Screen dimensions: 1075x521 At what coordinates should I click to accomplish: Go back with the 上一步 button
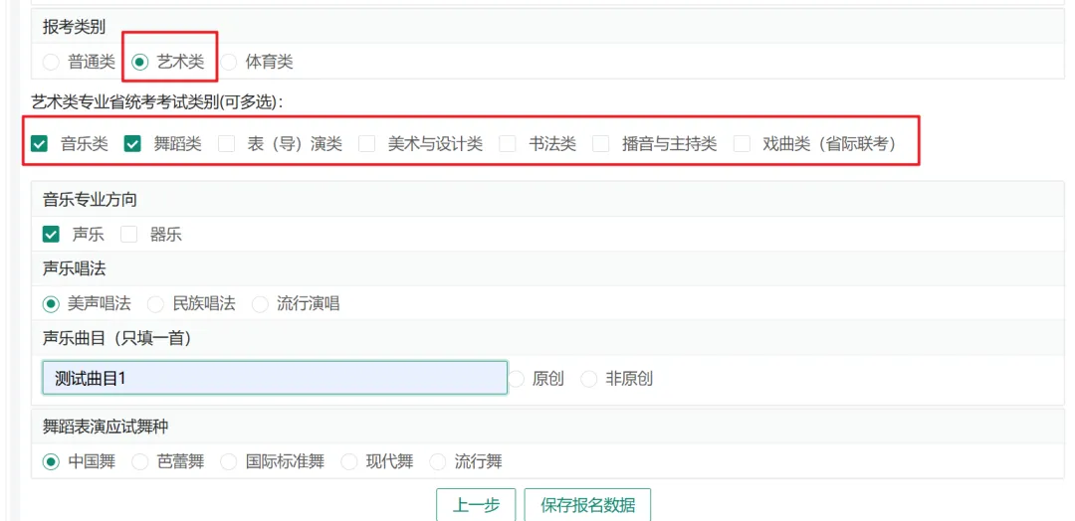pyautogui.click(x=476, y=505)
